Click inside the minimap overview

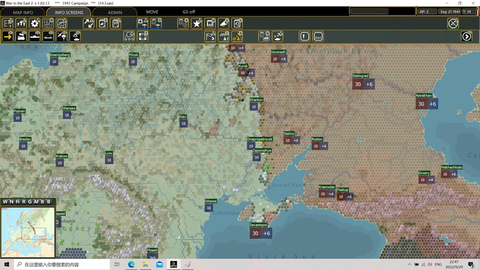(28, 232)
